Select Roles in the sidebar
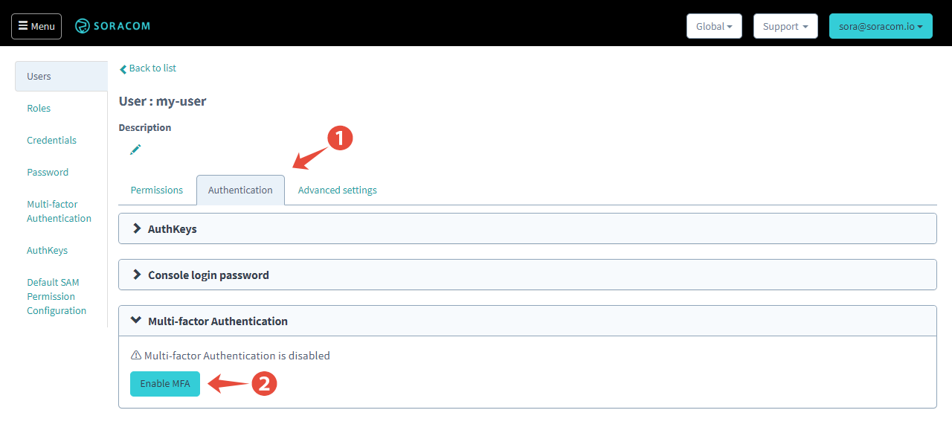The width and height of the screenshot is (952, 439). pos(39,108)
